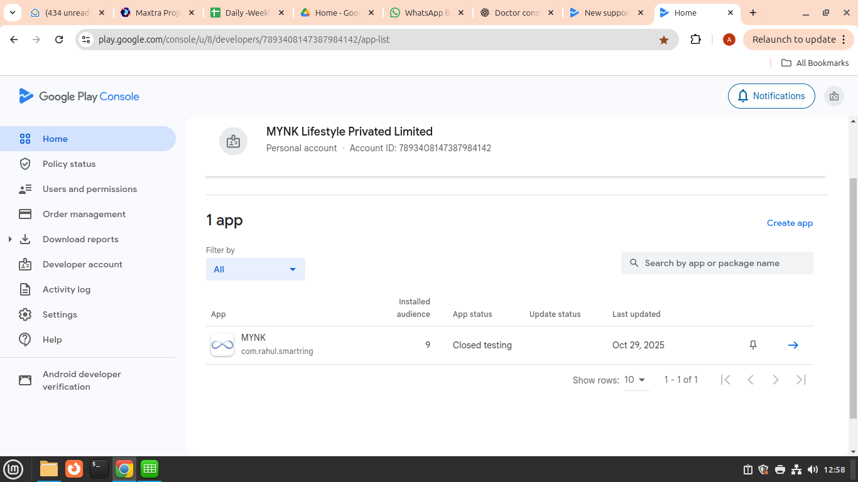Expand the Download reports sidebar item
The width and height of the screenshot is (858, 482).
[10, 239]
